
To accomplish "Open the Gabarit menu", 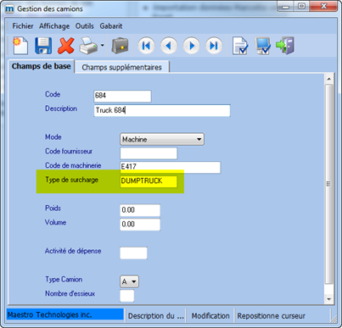I will coord(111,26).
